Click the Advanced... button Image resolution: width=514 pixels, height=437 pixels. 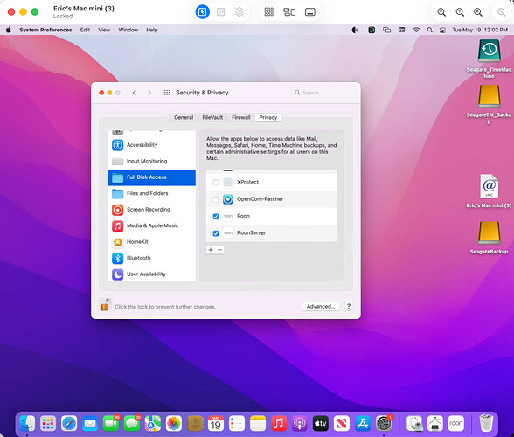tap(321, 306)
